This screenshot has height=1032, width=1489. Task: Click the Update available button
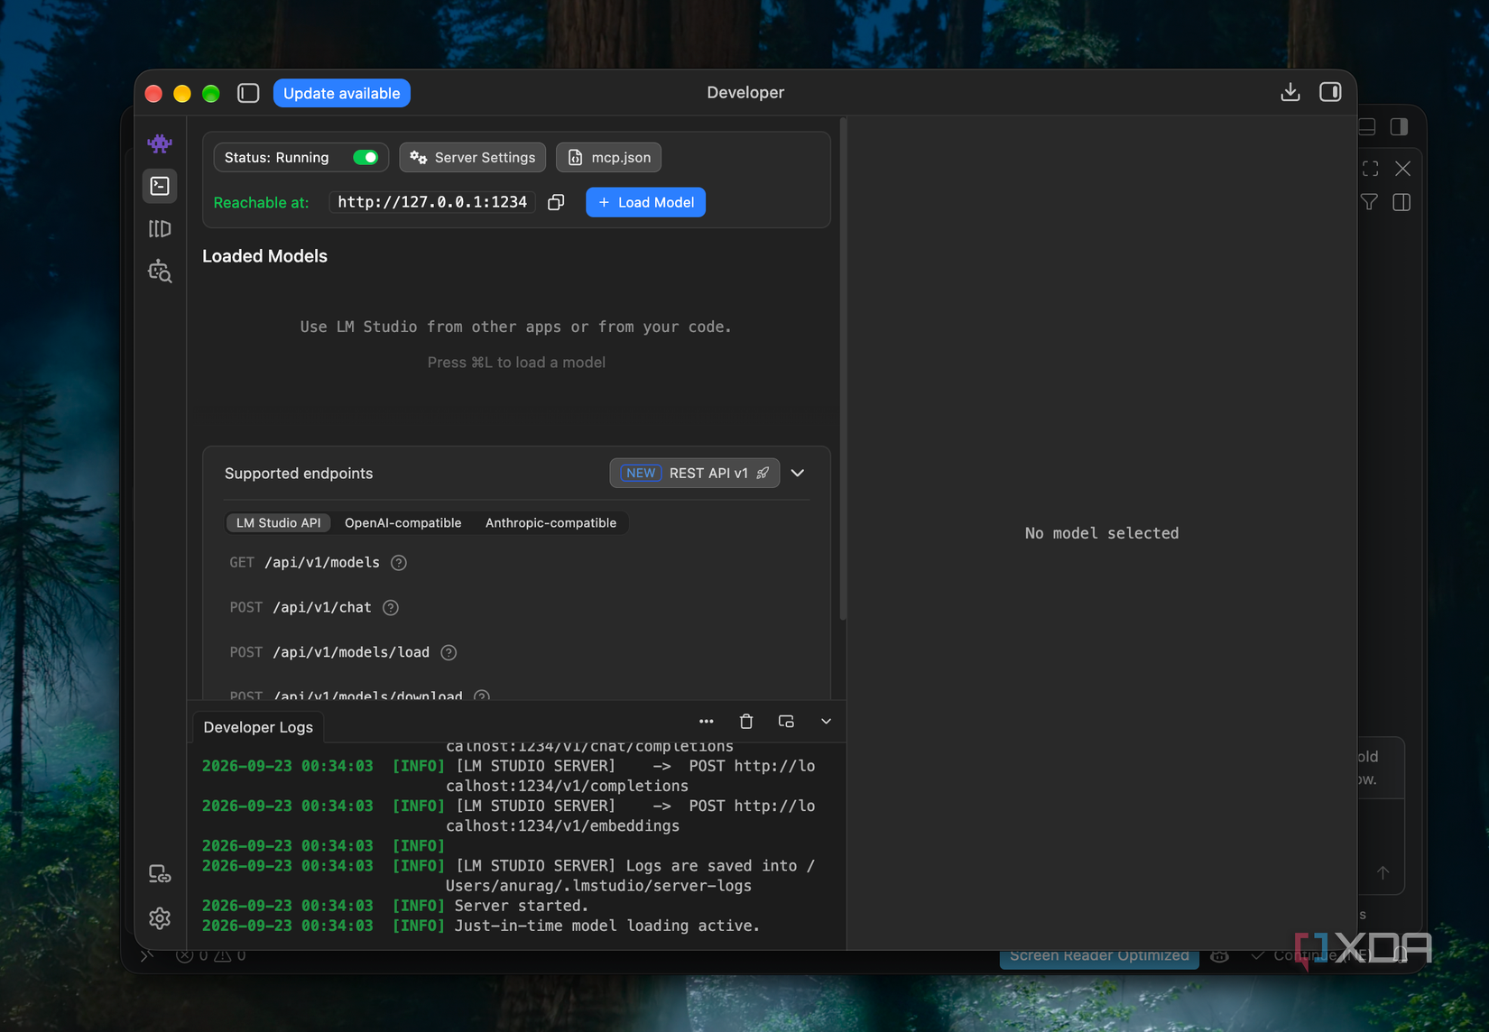click(341, 93)
